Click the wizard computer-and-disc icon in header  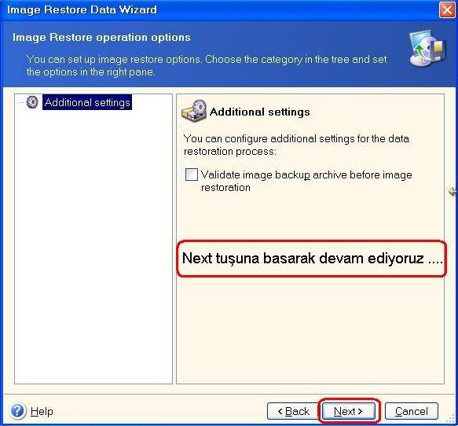click(x=427, y=48)
